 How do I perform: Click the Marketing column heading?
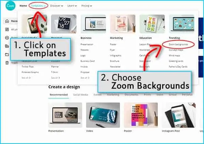point(116,38)
